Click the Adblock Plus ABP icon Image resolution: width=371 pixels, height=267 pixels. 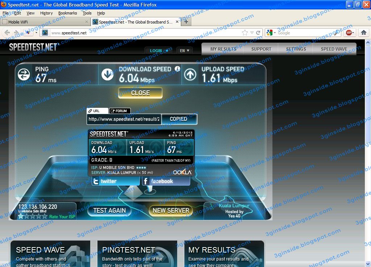349,33
